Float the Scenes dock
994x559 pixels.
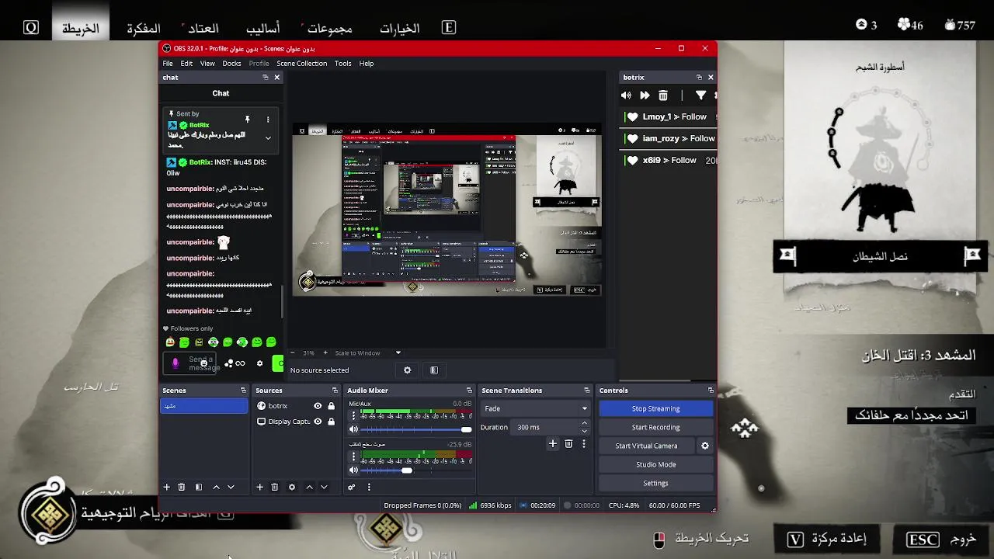tap(243, 391)
